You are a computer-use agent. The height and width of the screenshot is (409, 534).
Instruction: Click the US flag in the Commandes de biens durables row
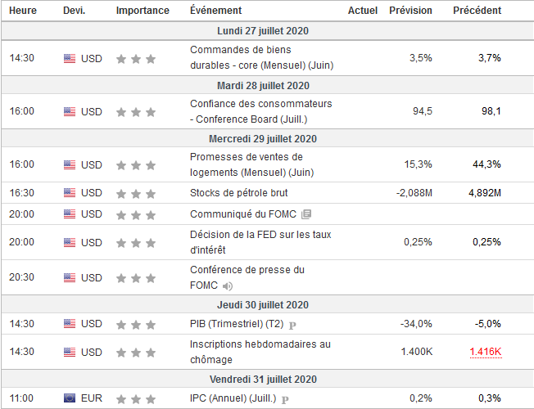[70, 59]
